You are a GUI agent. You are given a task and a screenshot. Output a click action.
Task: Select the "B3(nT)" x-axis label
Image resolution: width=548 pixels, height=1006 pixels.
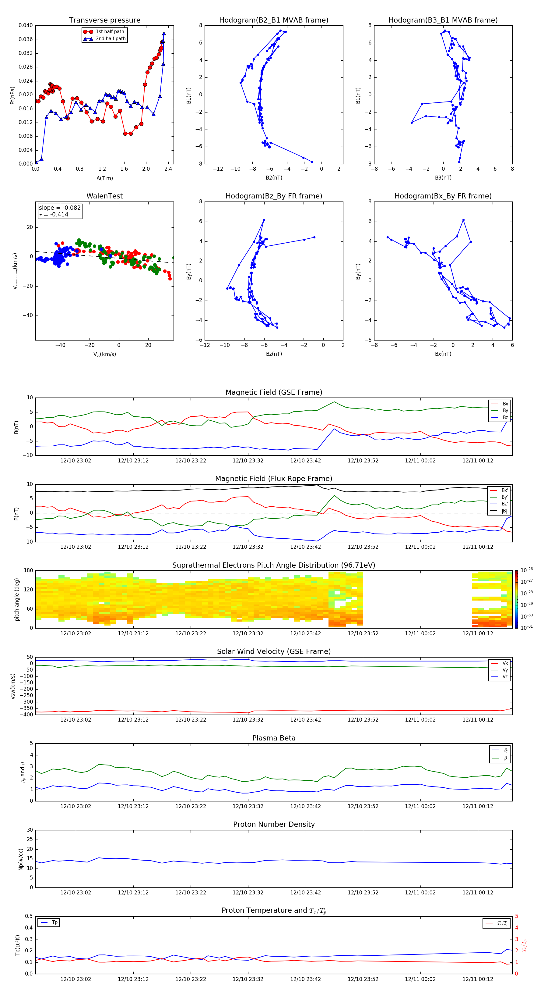(443, 178)
